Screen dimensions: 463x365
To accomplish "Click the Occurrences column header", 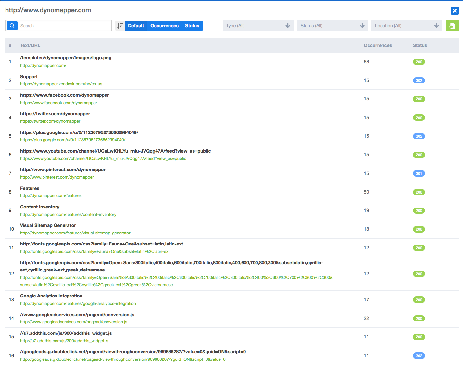I will click(378, 45).
